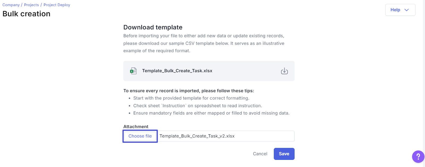425x167 pixels.
Task: Click the Bulk creation page title
Action: pyautogui.click(x=26, y=14)
